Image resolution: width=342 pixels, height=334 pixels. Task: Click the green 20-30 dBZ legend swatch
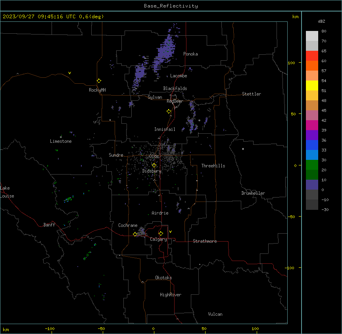312,165
